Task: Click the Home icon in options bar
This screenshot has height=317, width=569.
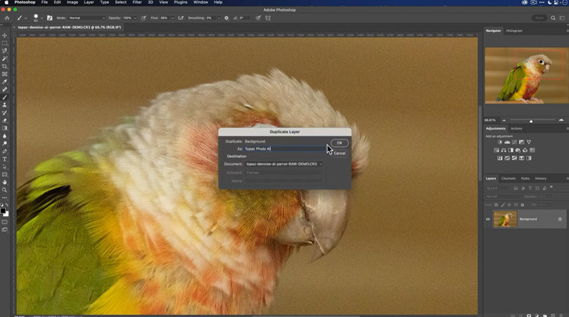Action: coord(7,18)
